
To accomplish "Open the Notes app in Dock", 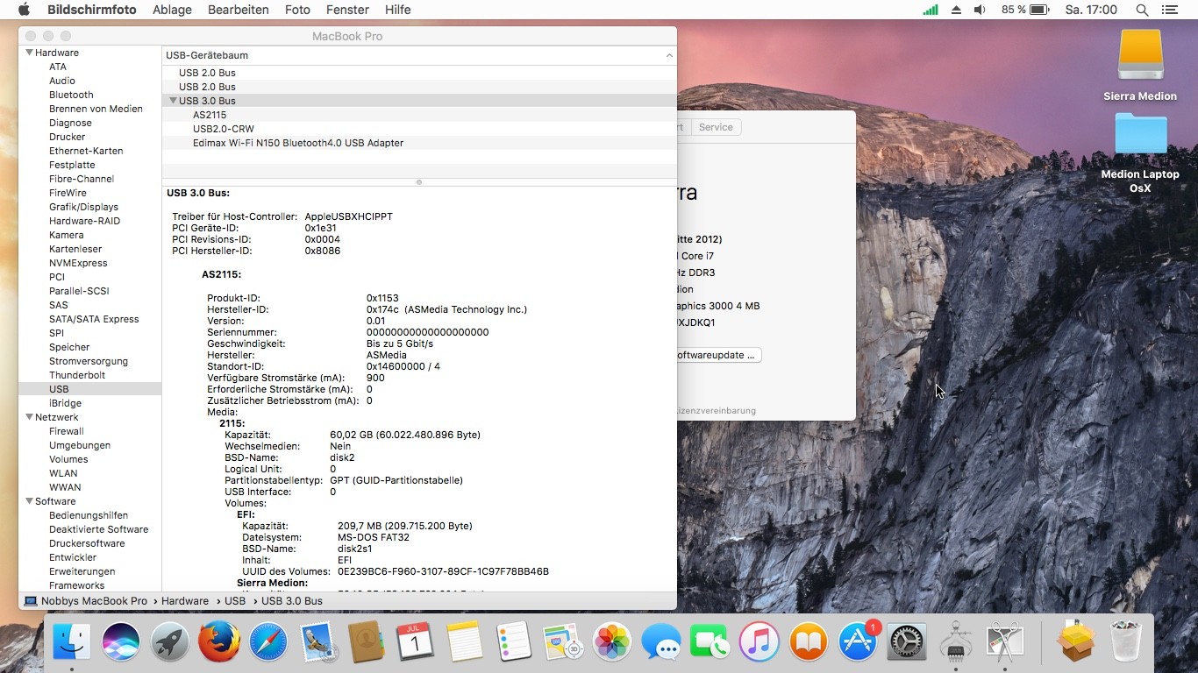I will (465, 642).
